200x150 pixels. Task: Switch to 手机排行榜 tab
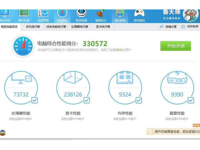tap(33, 27)
